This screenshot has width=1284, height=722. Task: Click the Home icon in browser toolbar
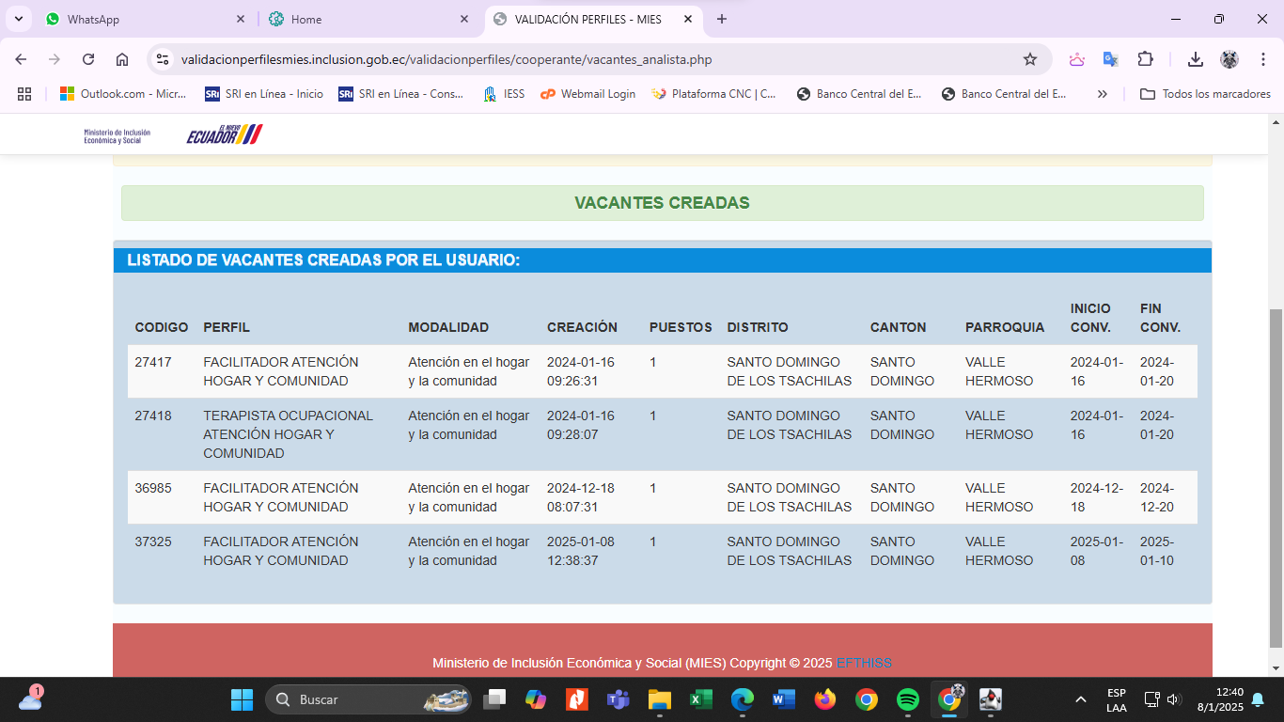pos(122,59)
